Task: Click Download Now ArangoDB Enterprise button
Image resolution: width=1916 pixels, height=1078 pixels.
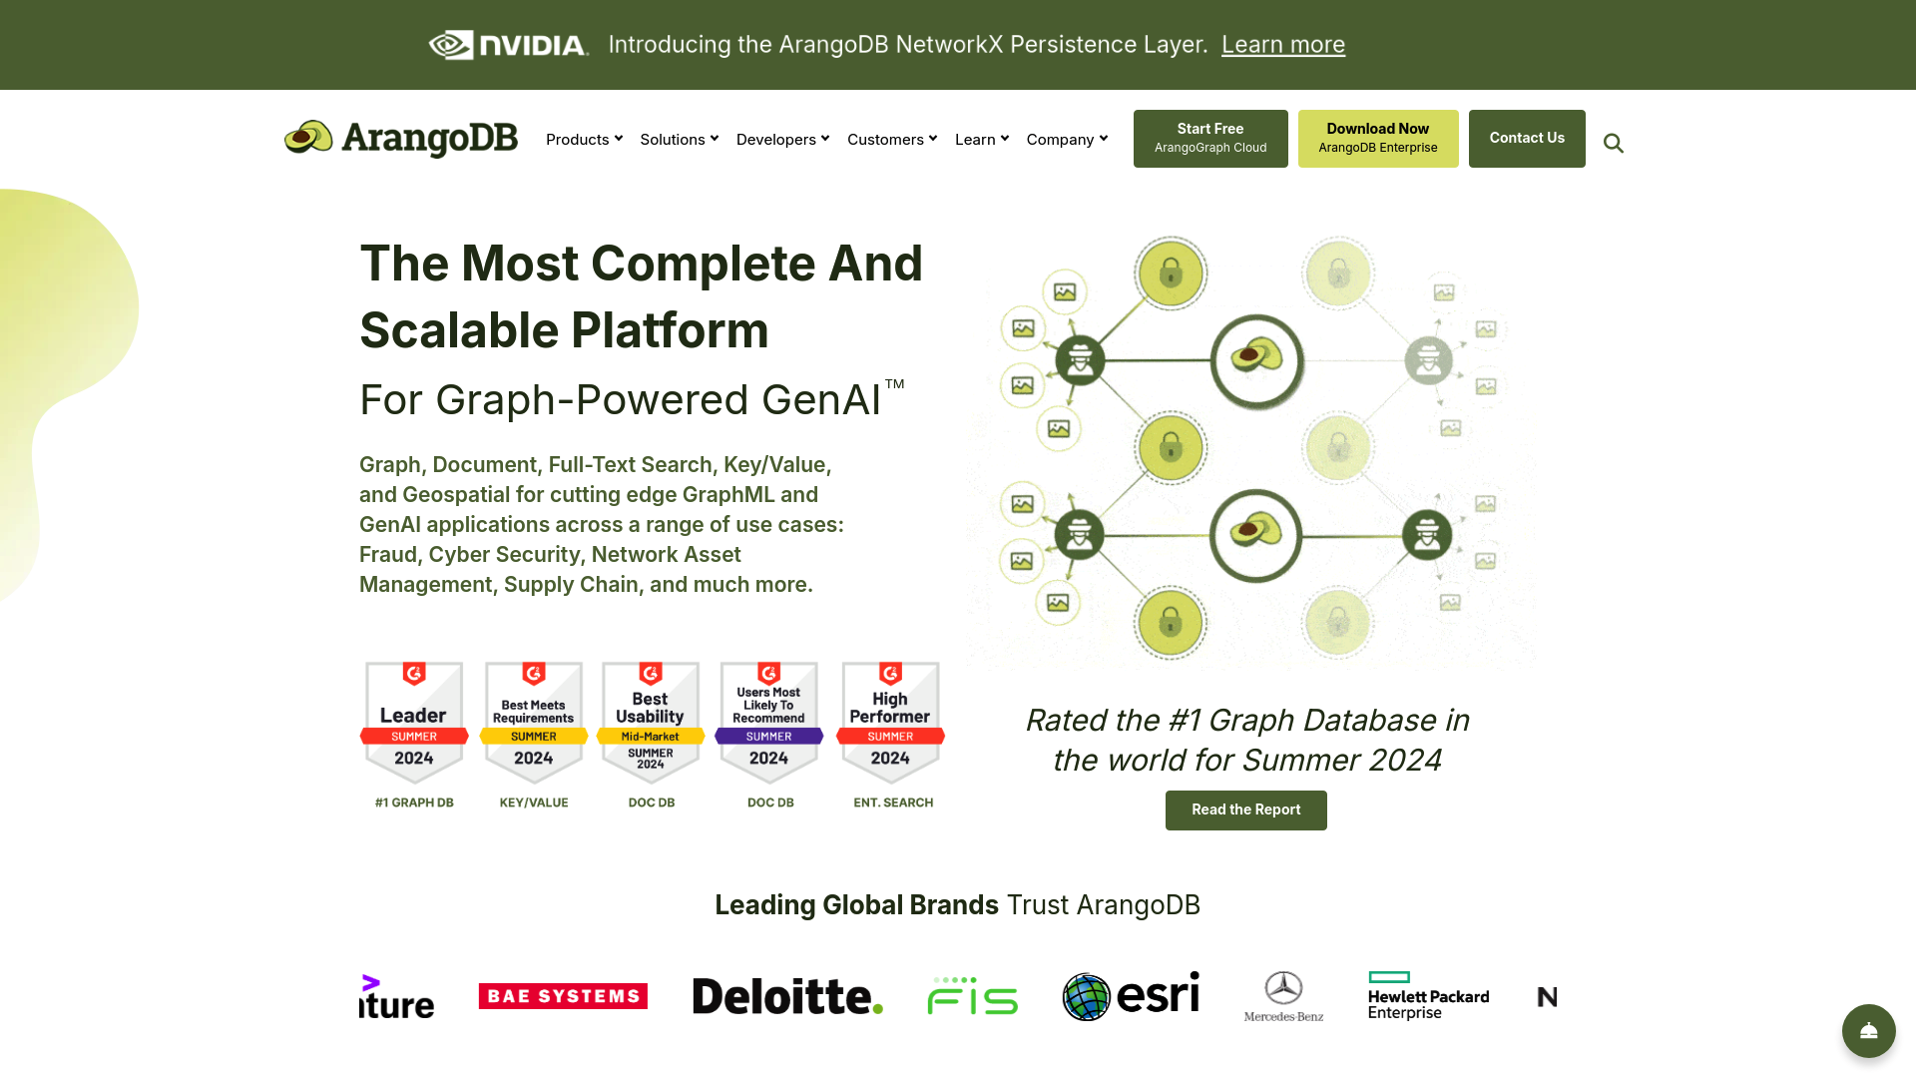Action: pos(1378,138)
